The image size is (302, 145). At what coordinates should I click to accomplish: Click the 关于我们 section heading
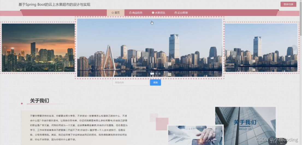coord(40,100)
